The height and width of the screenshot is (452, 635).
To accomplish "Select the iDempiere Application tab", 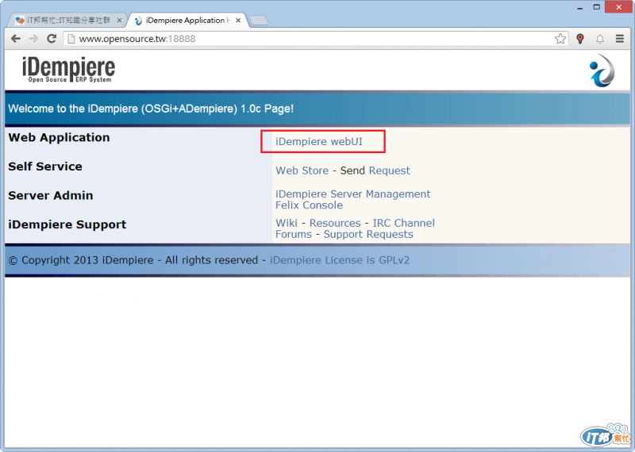I will coord(187,20).
